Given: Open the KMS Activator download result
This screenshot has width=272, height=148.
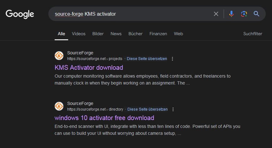Looking at the screenshot, I should (x=89, y=68).
